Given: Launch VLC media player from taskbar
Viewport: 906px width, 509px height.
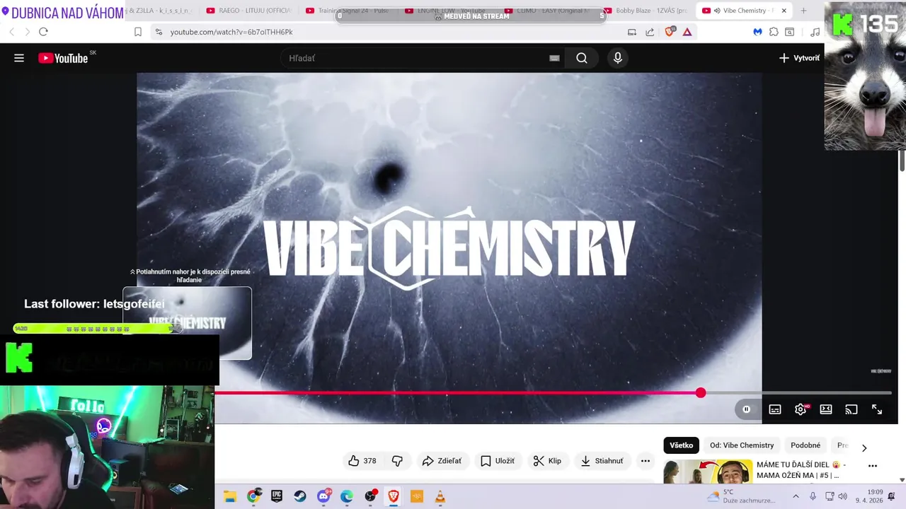Looking at the screenshot, I should click(440, 497).
